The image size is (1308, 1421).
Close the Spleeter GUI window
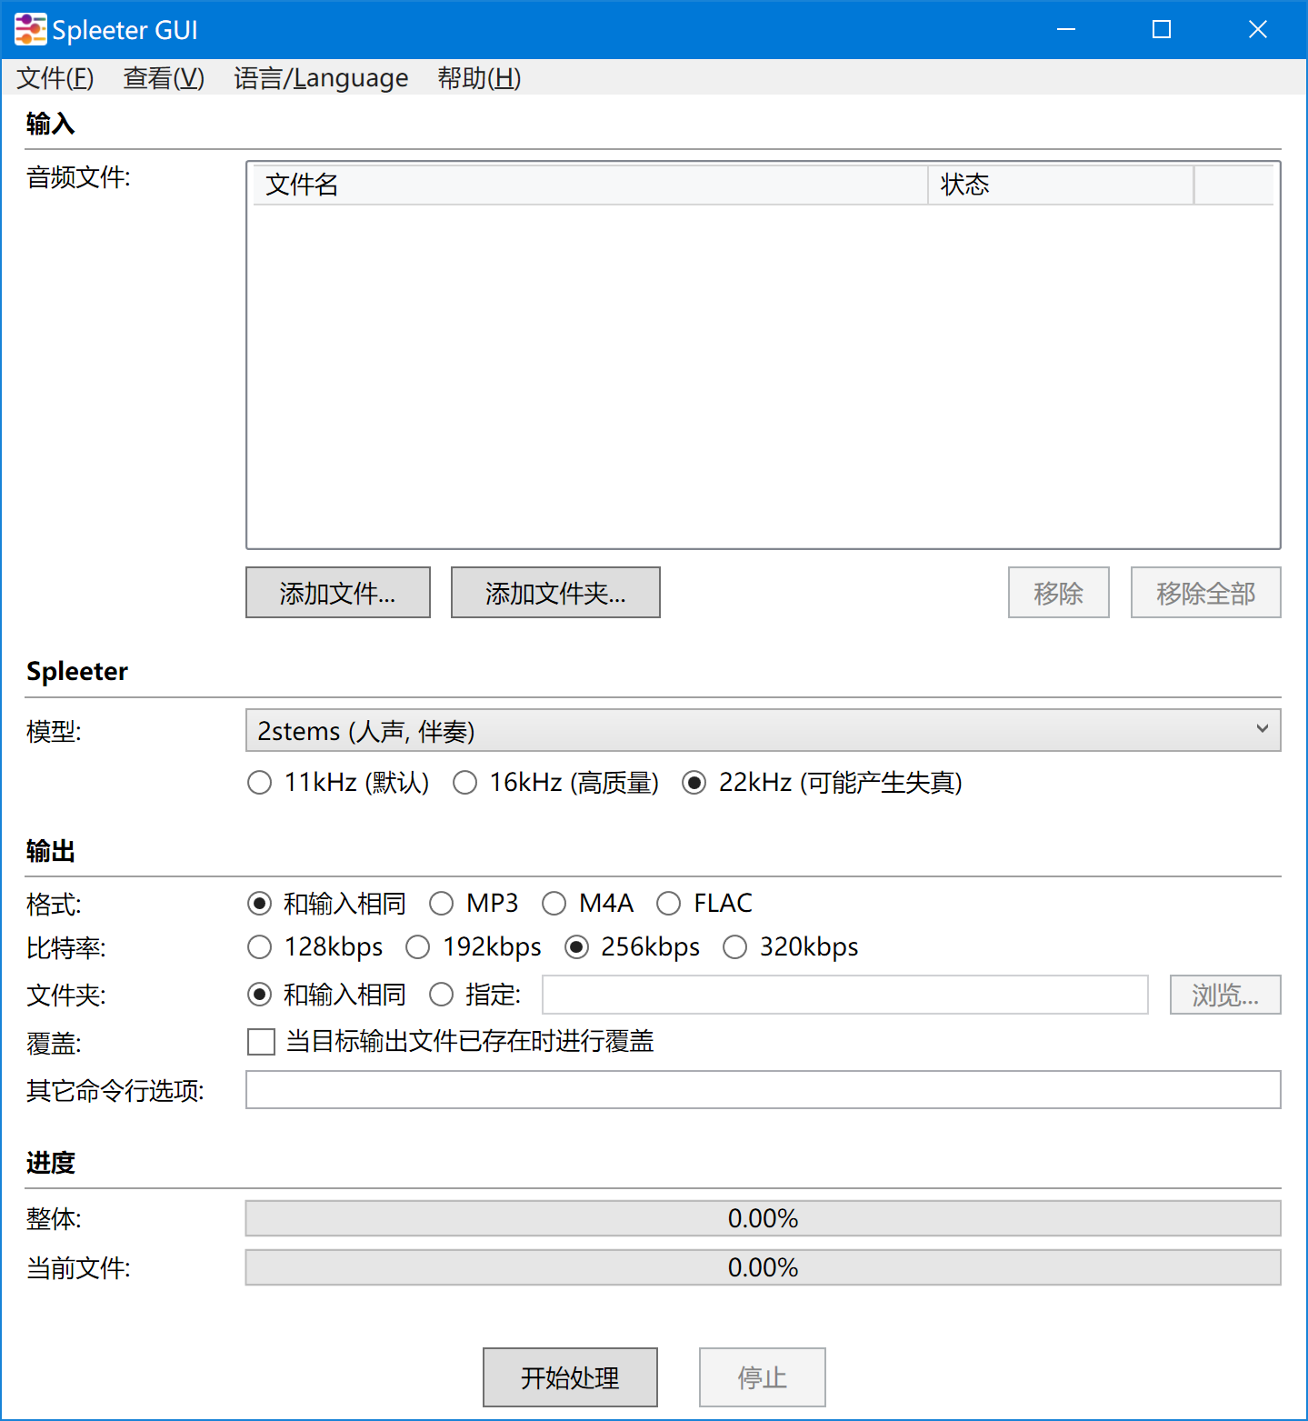click(x=1258, y=30)
